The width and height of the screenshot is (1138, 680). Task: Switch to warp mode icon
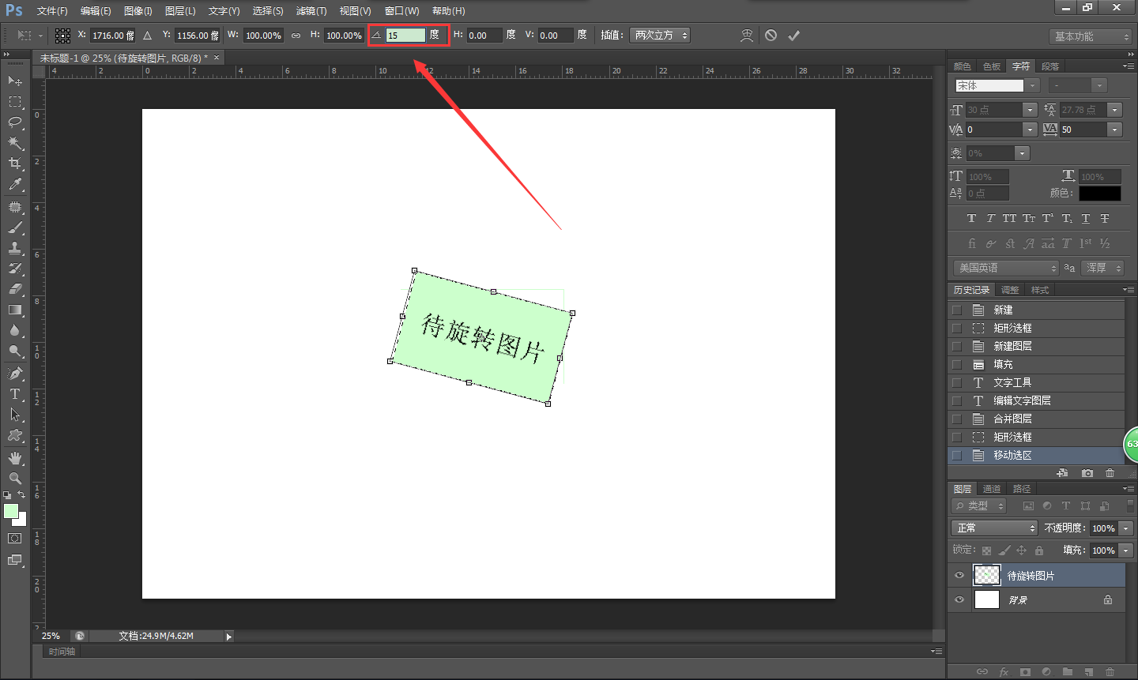pos(746,36)
